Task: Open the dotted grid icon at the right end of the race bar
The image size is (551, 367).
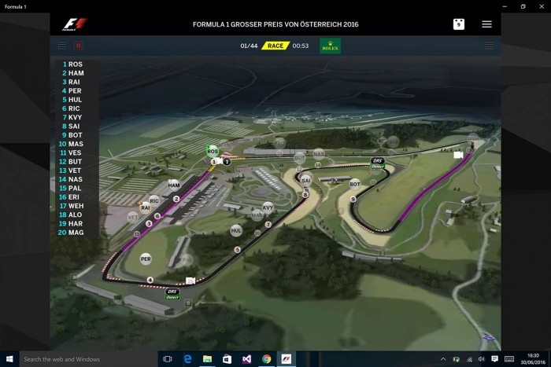Action: tap(489, 46)
